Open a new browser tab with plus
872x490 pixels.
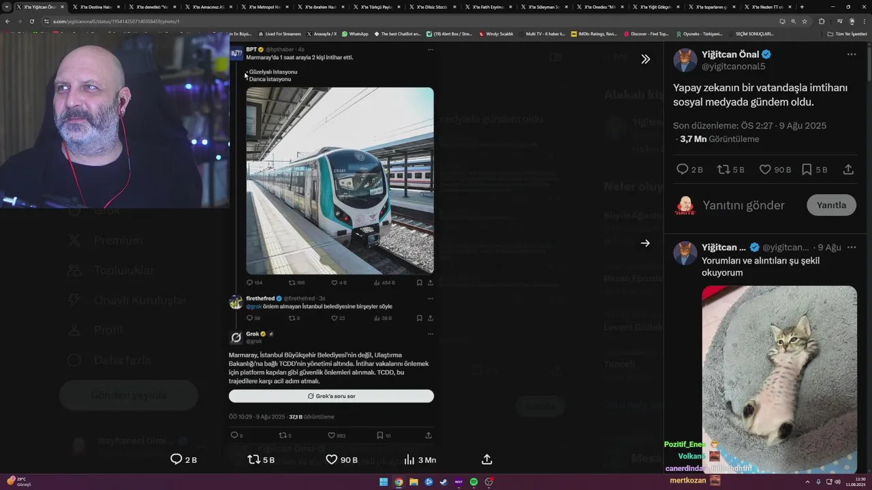[x=802, y=7]
